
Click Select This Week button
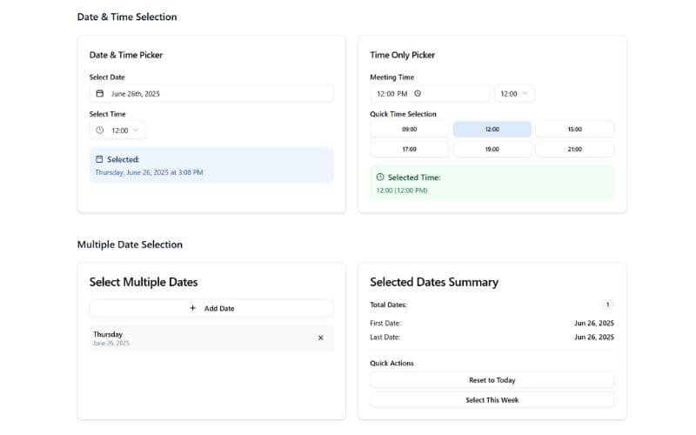pyautogui.click(x=492, y=400)
